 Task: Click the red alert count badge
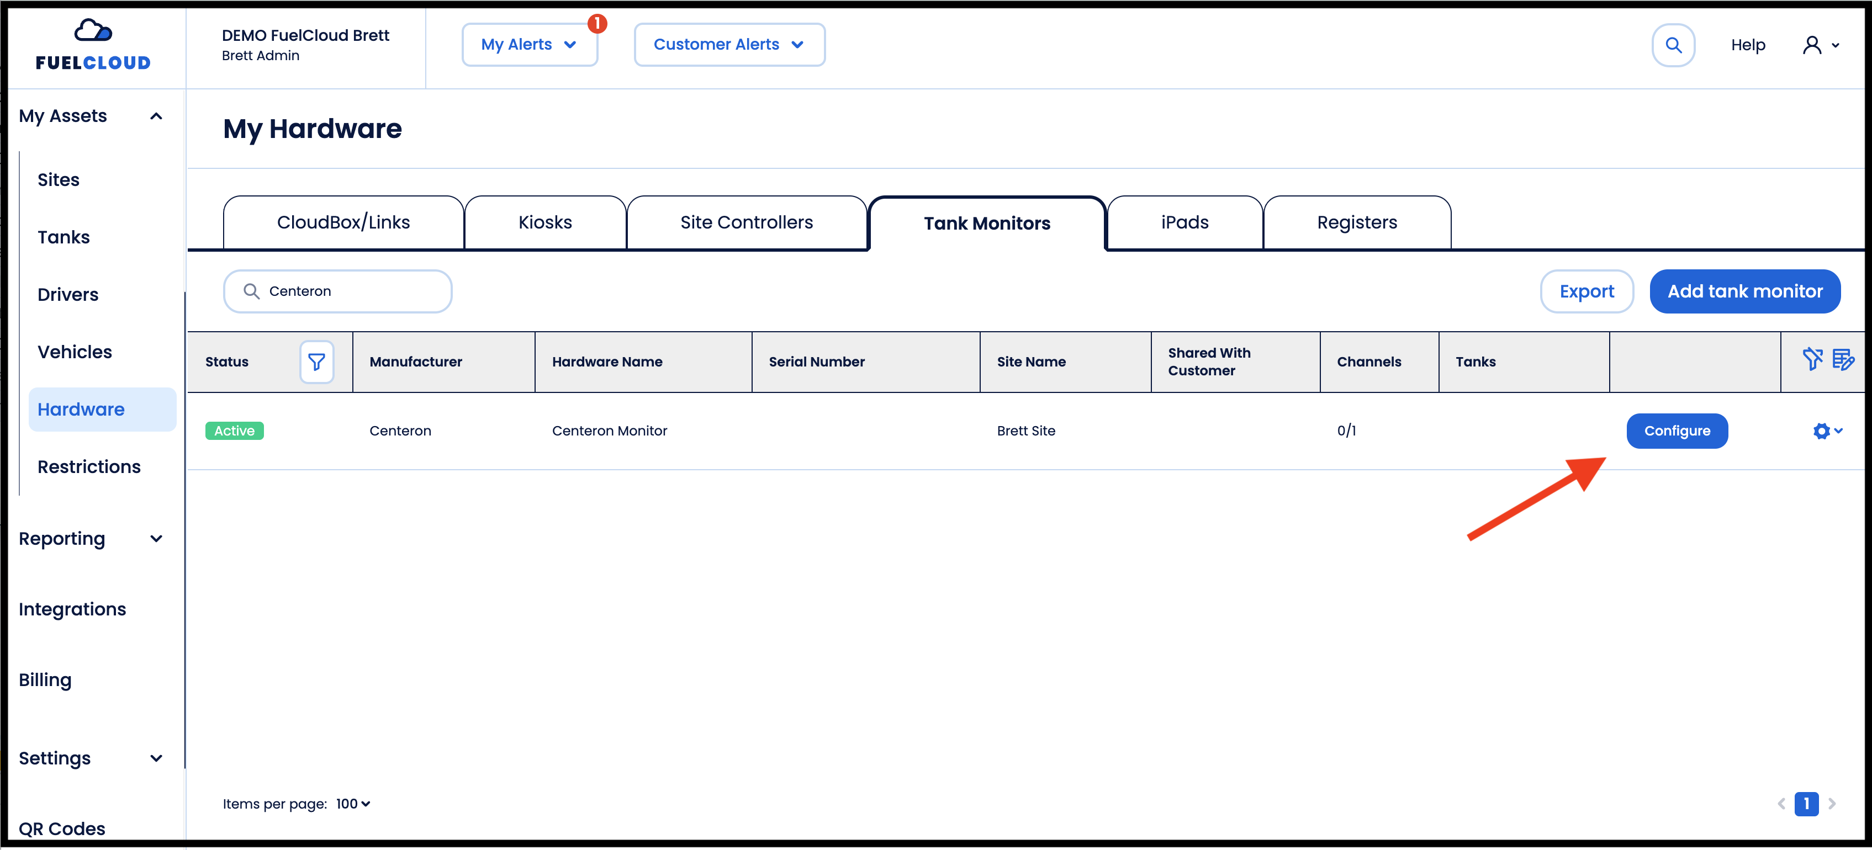pos(597,23)
